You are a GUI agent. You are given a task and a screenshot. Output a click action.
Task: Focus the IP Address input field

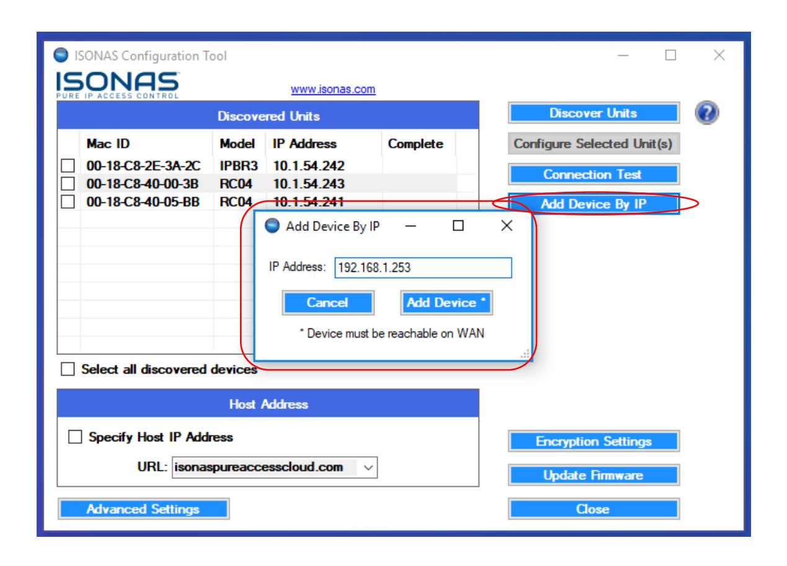pyautogui.click(x=423, y=269)
